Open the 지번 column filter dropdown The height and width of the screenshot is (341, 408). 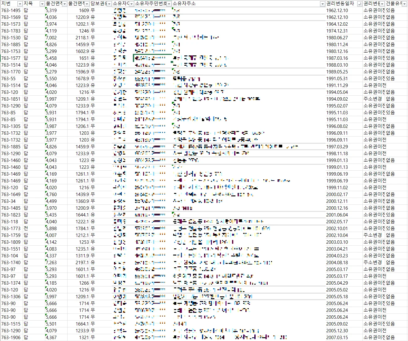point(20,4)
